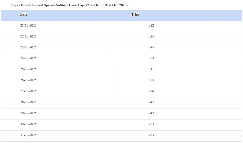Select the 30-10-2025 date cell

[28, 124]
